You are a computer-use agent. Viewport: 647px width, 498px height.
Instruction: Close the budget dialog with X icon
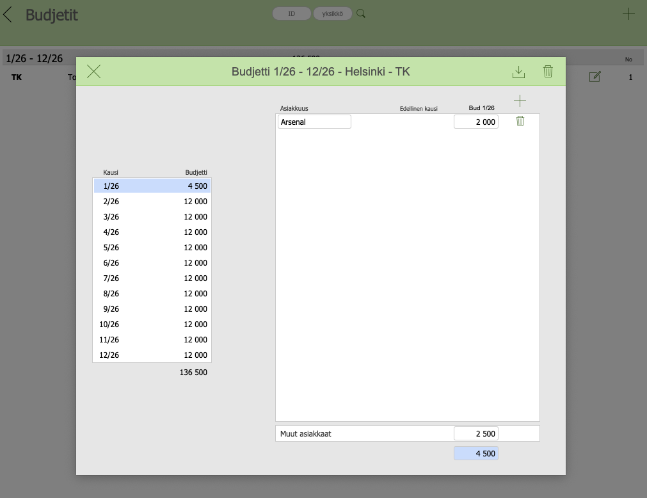93,72
